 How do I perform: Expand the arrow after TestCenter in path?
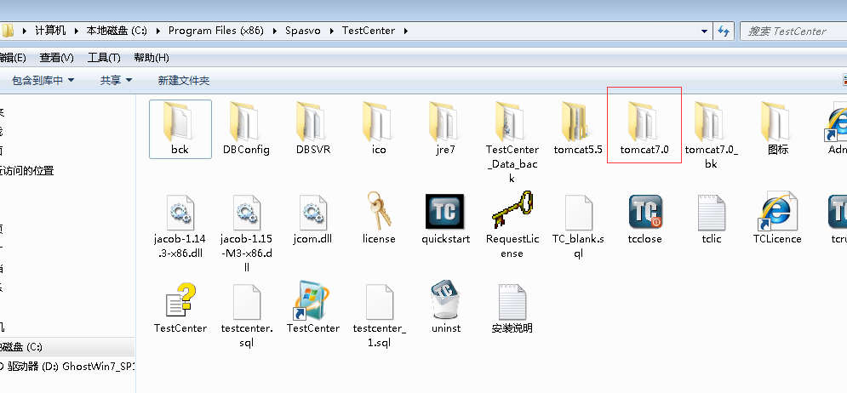point(406,31)
